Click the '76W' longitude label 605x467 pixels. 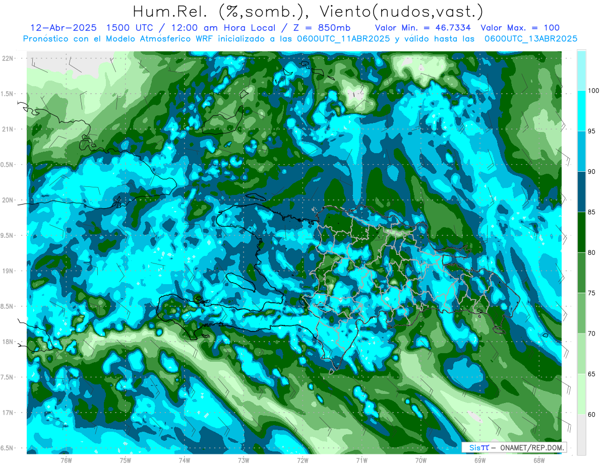click(66, 460)
